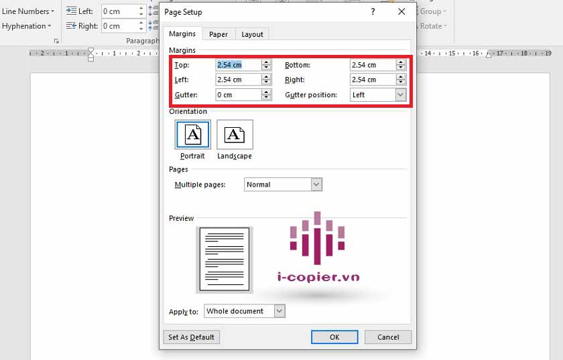The width and height of the screenshot is (563, 360).
Task: Click the Help question mark icon
Action: pyautogui.click(x=373, y=11)
